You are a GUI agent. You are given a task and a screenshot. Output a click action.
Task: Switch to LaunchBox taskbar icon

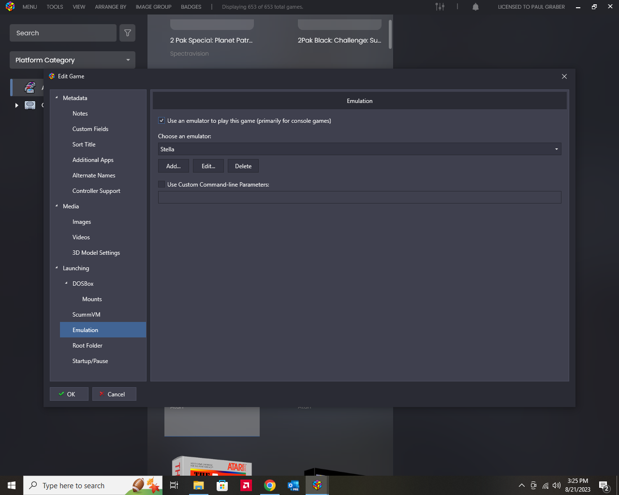[x=317, y=485]
